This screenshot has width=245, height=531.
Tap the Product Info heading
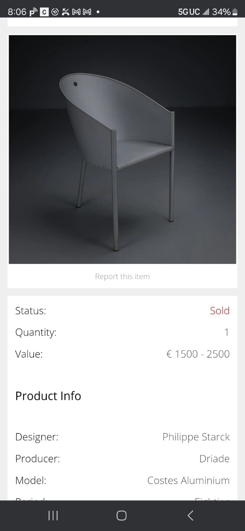[48, 396]
